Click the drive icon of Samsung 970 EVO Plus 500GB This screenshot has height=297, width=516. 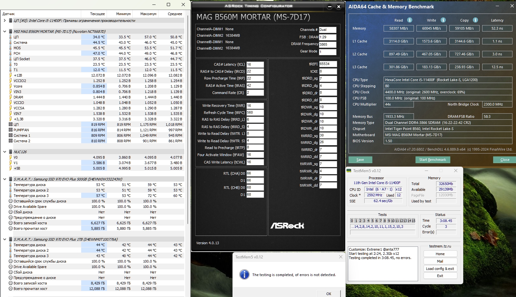coord(11,179)
